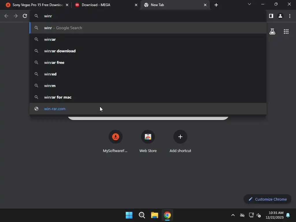The height and width of the screenshot is (222, 296).
Task: Close the Download - MEGA tab
Action: click(136, 5)
